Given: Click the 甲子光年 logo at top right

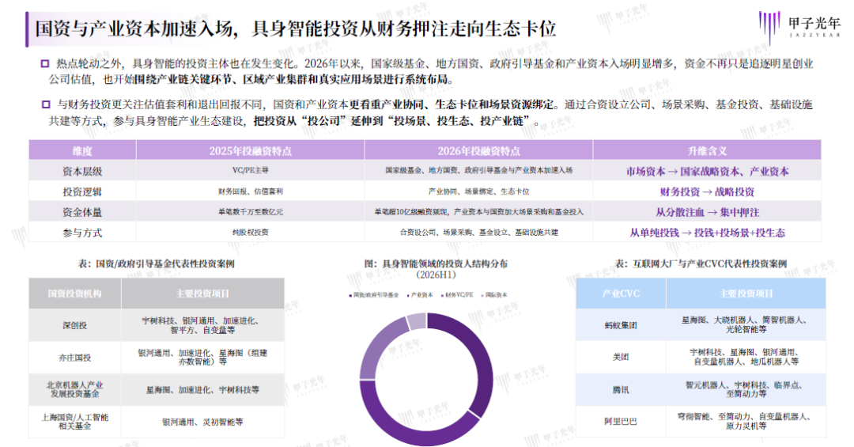Looking at the screenshot, I should pos(799,27).
